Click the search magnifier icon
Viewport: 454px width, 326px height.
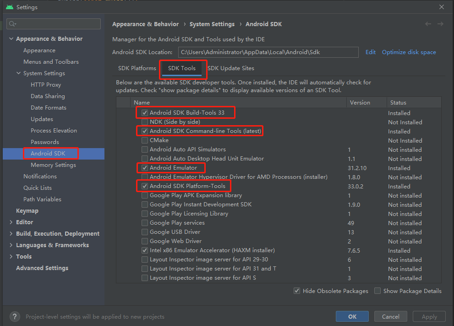point(12,24)
